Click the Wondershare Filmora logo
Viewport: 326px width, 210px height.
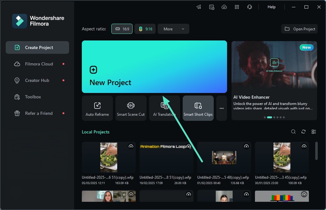(x=38, y=21)
